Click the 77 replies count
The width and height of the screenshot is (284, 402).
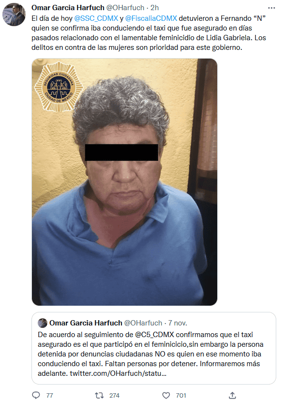click(x=50, y=395)
